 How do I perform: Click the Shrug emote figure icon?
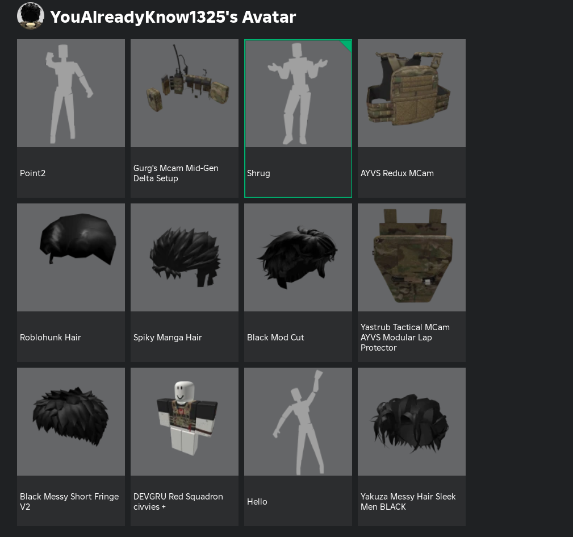point(298,94)
